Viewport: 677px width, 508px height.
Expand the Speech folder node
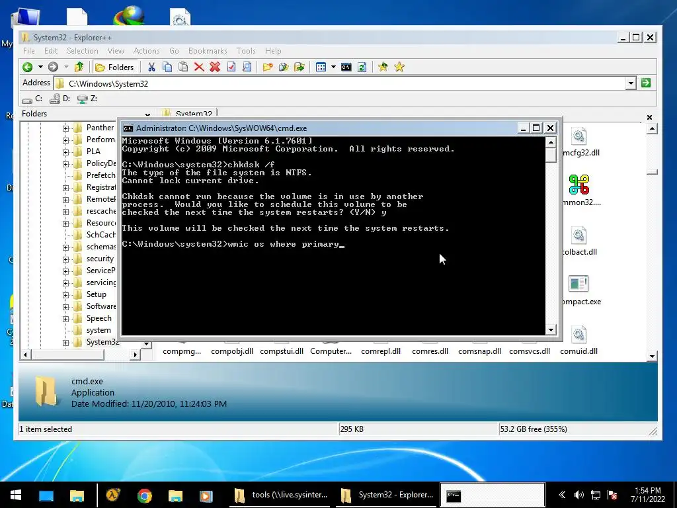[x=65, y=319]
